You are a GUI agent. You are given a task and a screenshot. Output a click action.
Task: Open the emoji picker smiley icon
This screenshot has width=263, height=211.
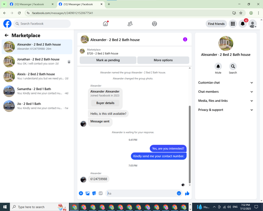pos(179,194)
